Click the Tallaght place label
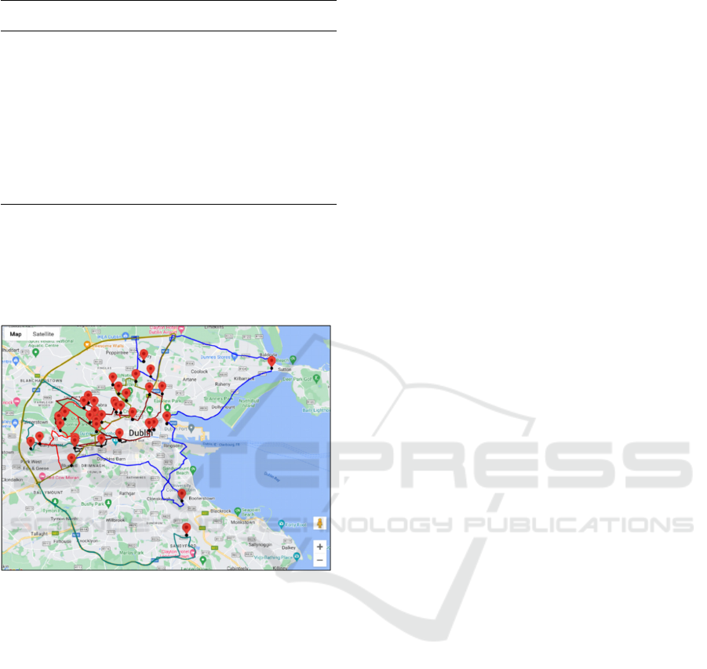This screenshot has width=707, height=669. (39, 534)
